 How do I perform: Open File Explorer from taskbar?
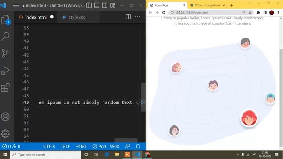(117, 155)
